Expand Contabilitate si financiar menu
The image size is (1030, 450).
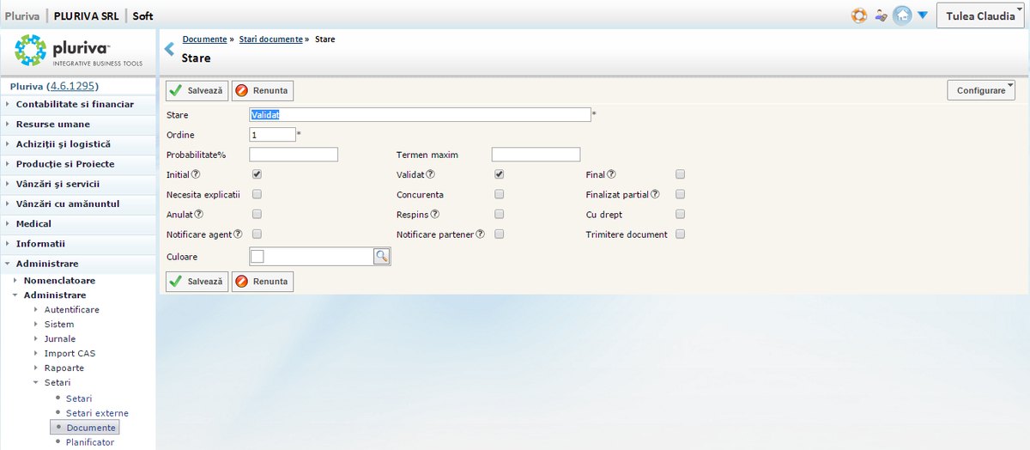[75, 104]
